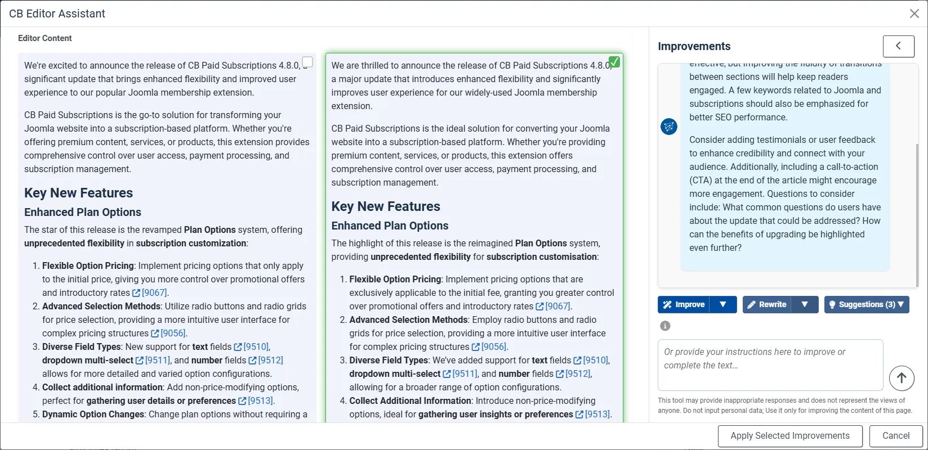Open link [9067] in original text

pyautogui.click(x=150, y=292)
